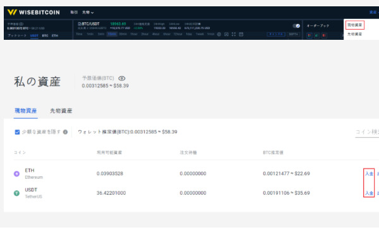379x237 pixels.
Task: Select the red asks-only order book icon
Action: (324, 35)
